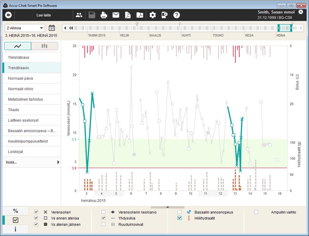Step timeline back one with left arrow

65,28
